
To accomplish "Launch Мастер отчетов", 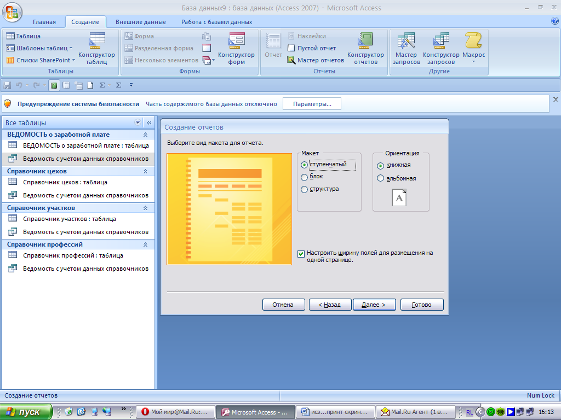I will point(316,60).
